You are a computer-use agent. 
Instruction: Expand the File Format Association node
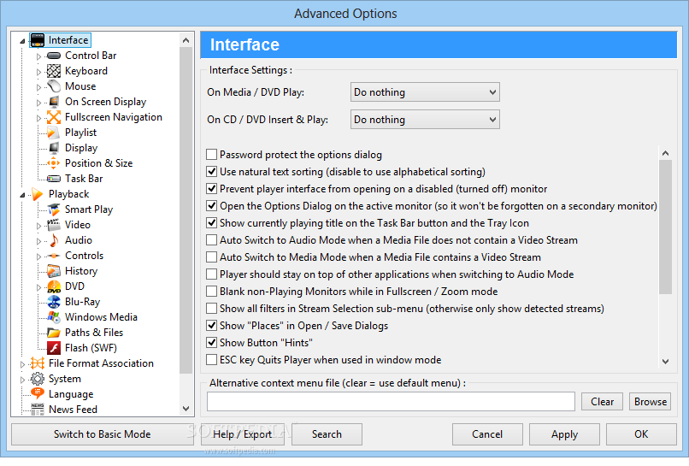tap(22, 364)
